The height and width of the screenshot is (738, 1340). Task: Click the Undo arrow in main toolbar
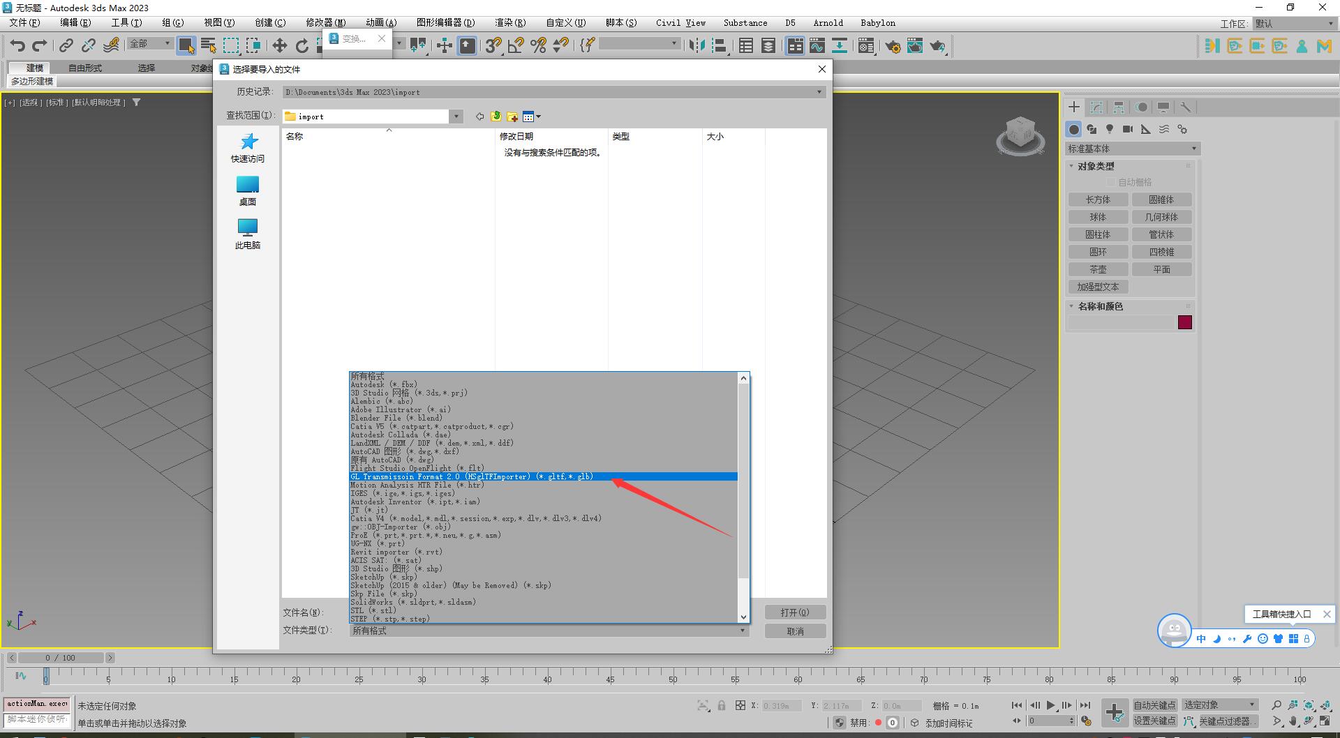click(17, 46)
